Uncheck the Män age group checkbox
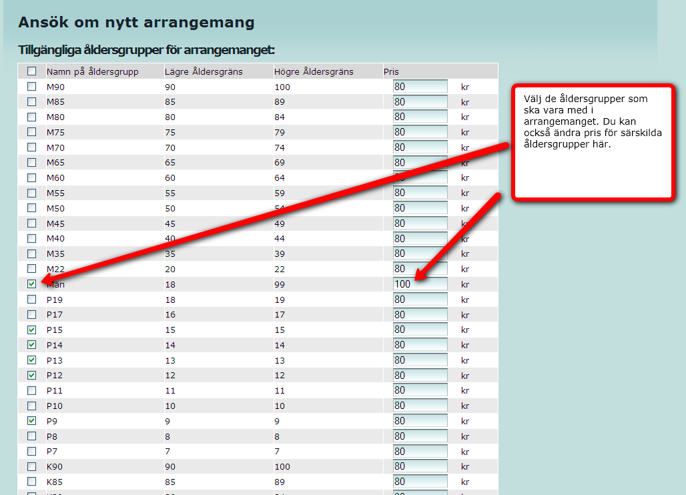 pyautogui.click(x=31, y=284)
